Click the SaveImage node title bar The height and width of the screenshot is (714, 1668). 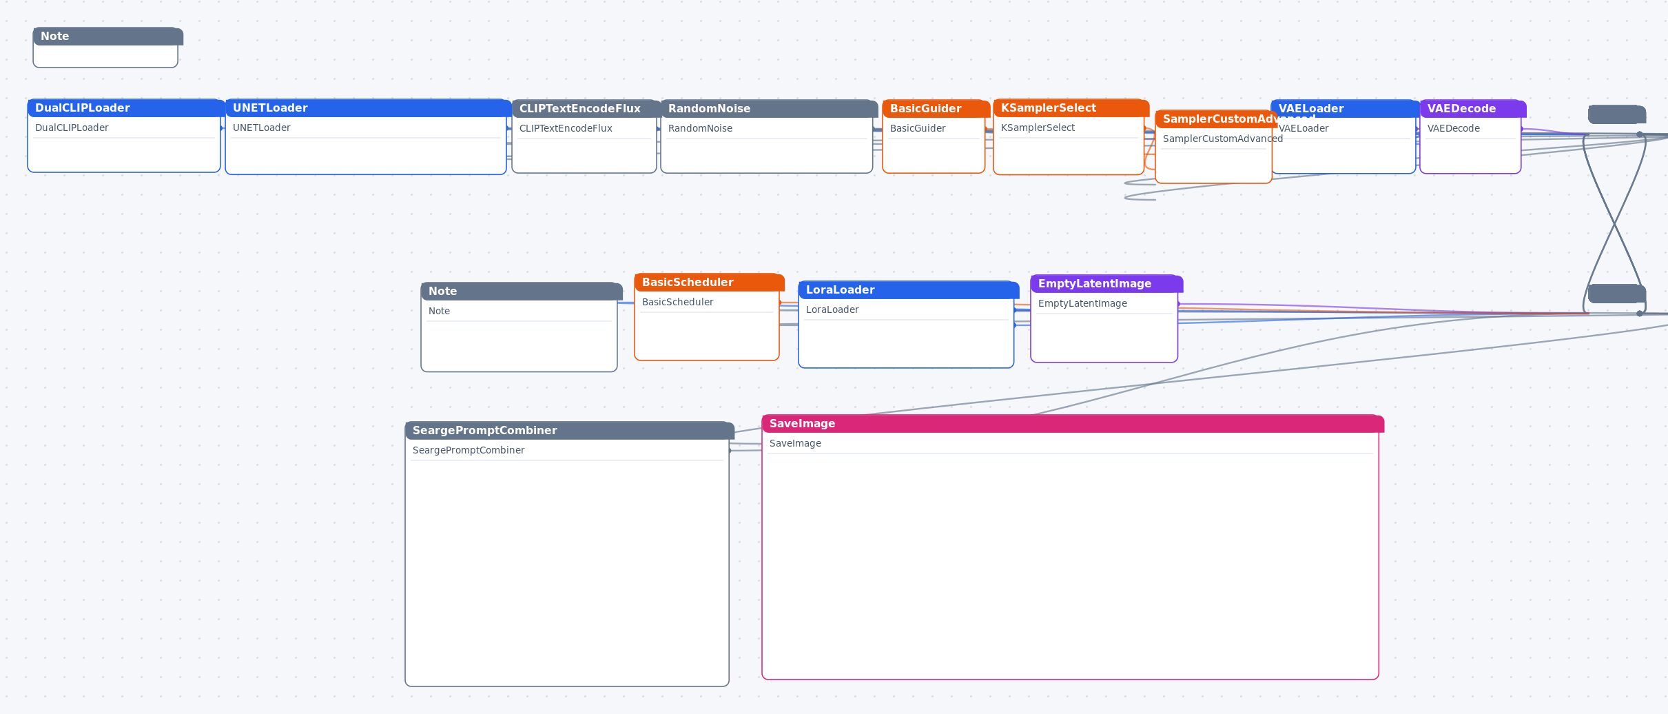1073,424
